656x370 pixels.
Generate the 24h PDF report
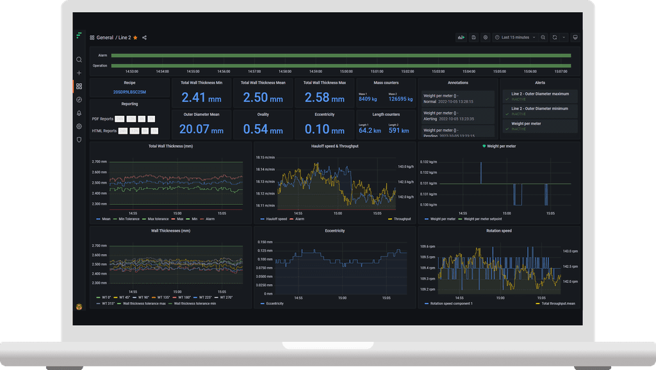point(120,119)
